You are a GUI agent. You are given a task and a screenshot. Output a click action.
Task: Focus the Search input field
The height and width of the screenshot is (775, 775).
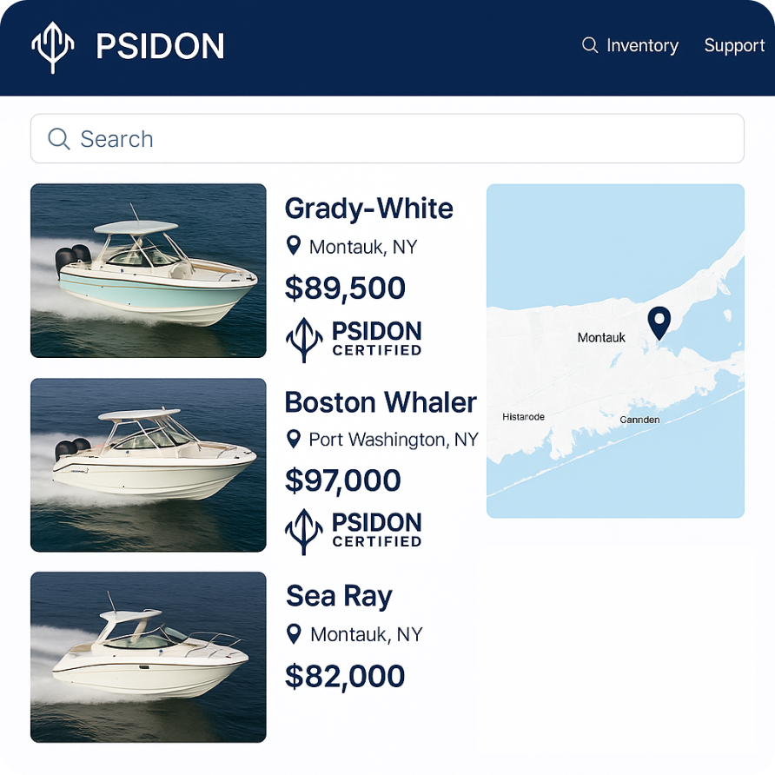tap(400, 139)
